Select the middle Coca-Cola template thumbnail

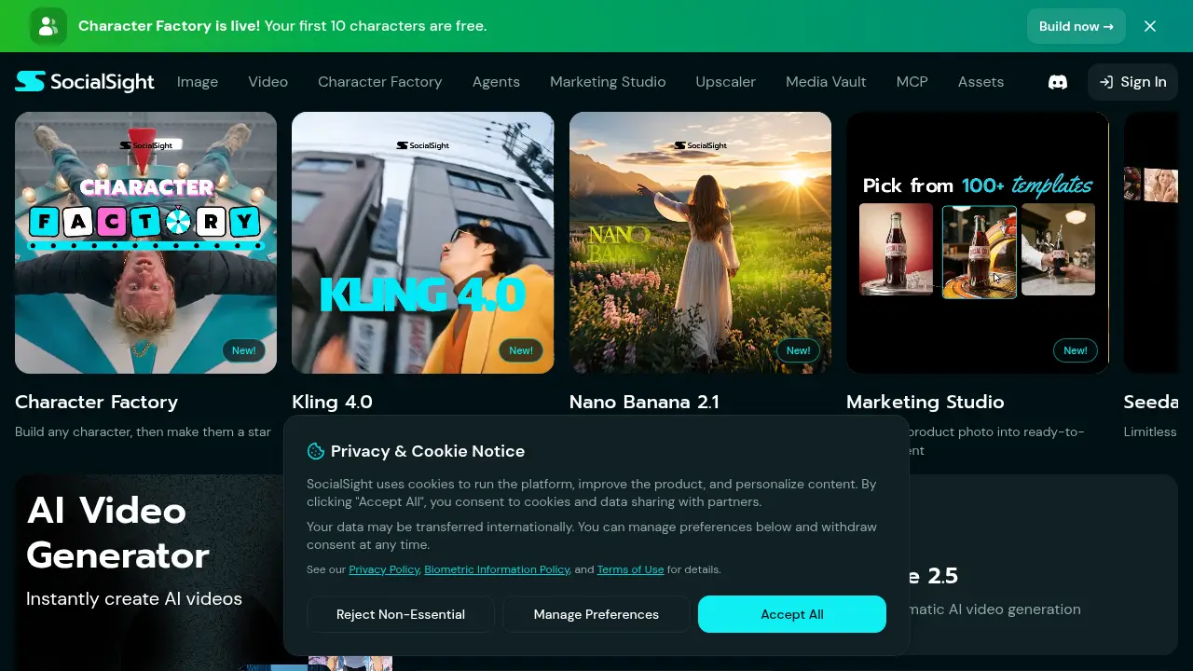point(980,252)
